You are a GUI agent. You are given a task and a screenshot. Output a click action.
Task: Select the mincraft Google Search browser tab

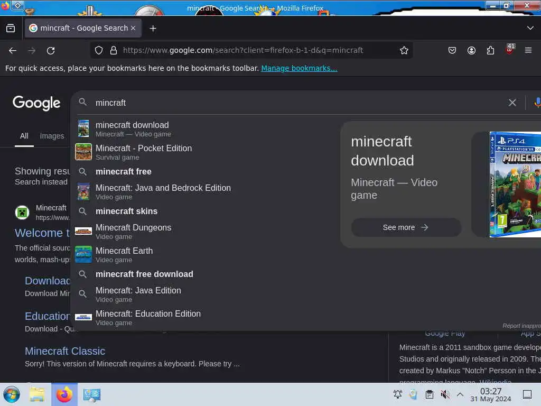(x=83, y=28)
